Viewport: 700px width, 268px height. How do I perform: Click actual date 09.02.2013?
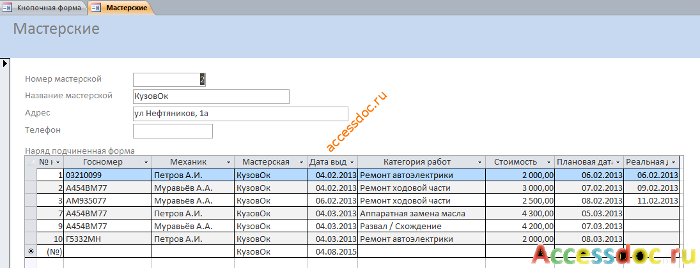point(651,188)
